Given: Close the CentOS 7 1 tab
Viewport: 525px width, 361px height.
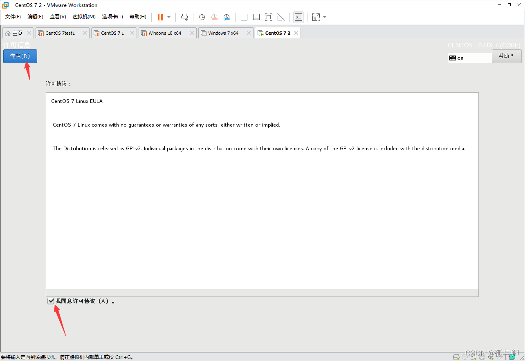Looking at the screenshot, I should pos(132,33).
